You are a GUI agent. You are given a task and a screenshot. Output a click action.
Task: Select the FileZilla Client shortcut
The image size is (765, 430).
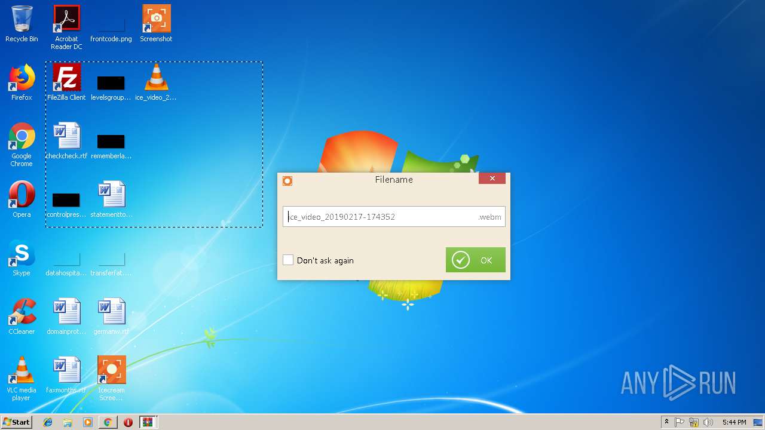(x=66, y=82)
